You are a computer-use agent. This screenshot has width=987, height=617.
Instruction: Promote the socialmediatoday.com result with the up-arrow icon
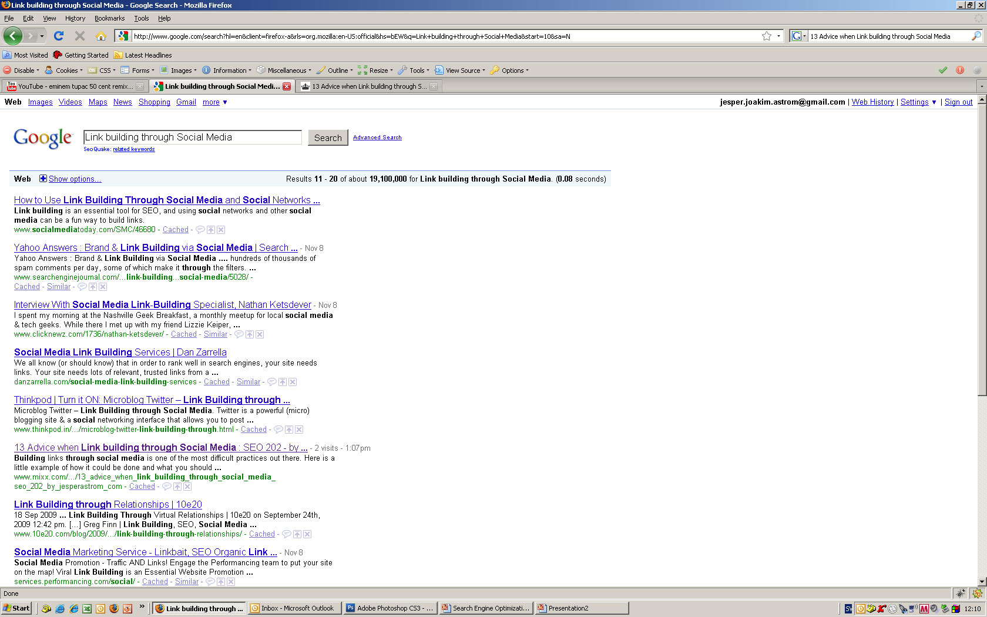(x=211, y=230)
